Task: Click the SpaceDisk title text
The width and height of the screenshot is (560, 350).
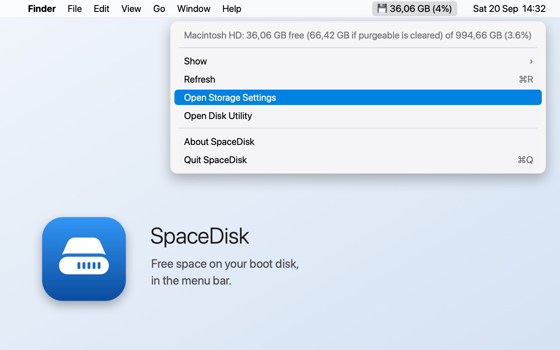Action: tap(200, 236)
